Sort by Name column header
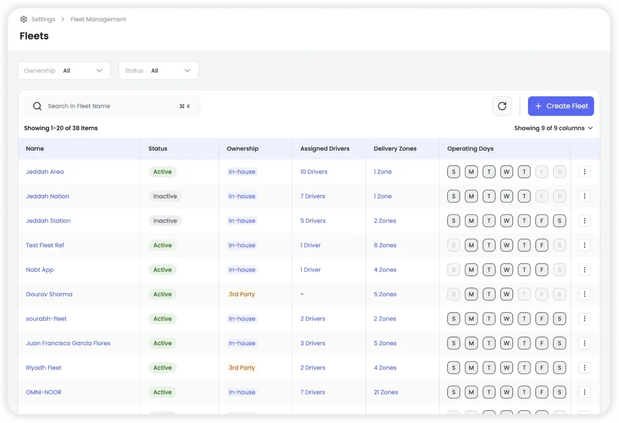Viewport: 619px width, 423px height. coord(35,148)
